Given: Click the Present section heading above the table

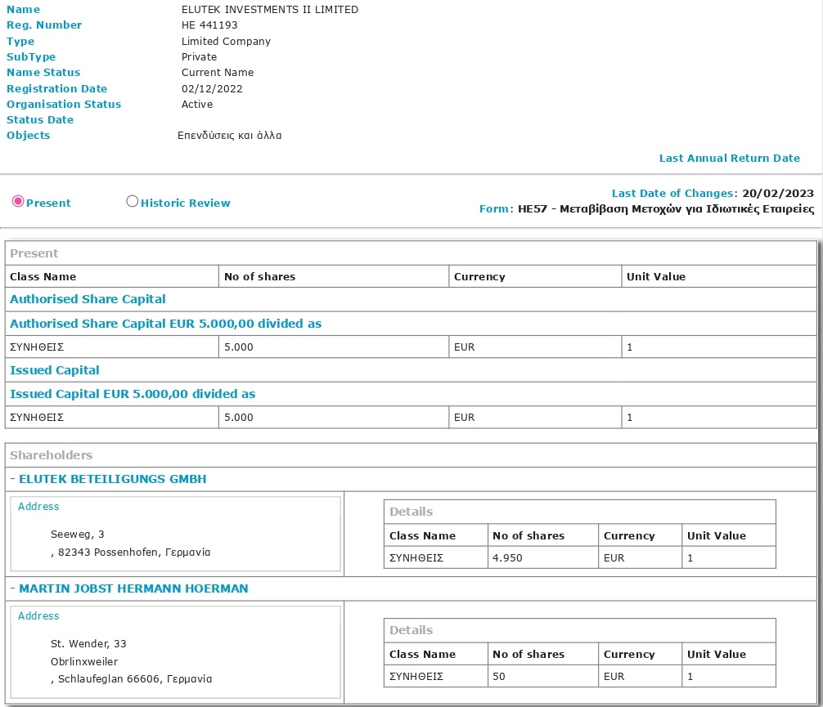Looking at the screenshot, I should pyautogui.click(x=34, y=253).
